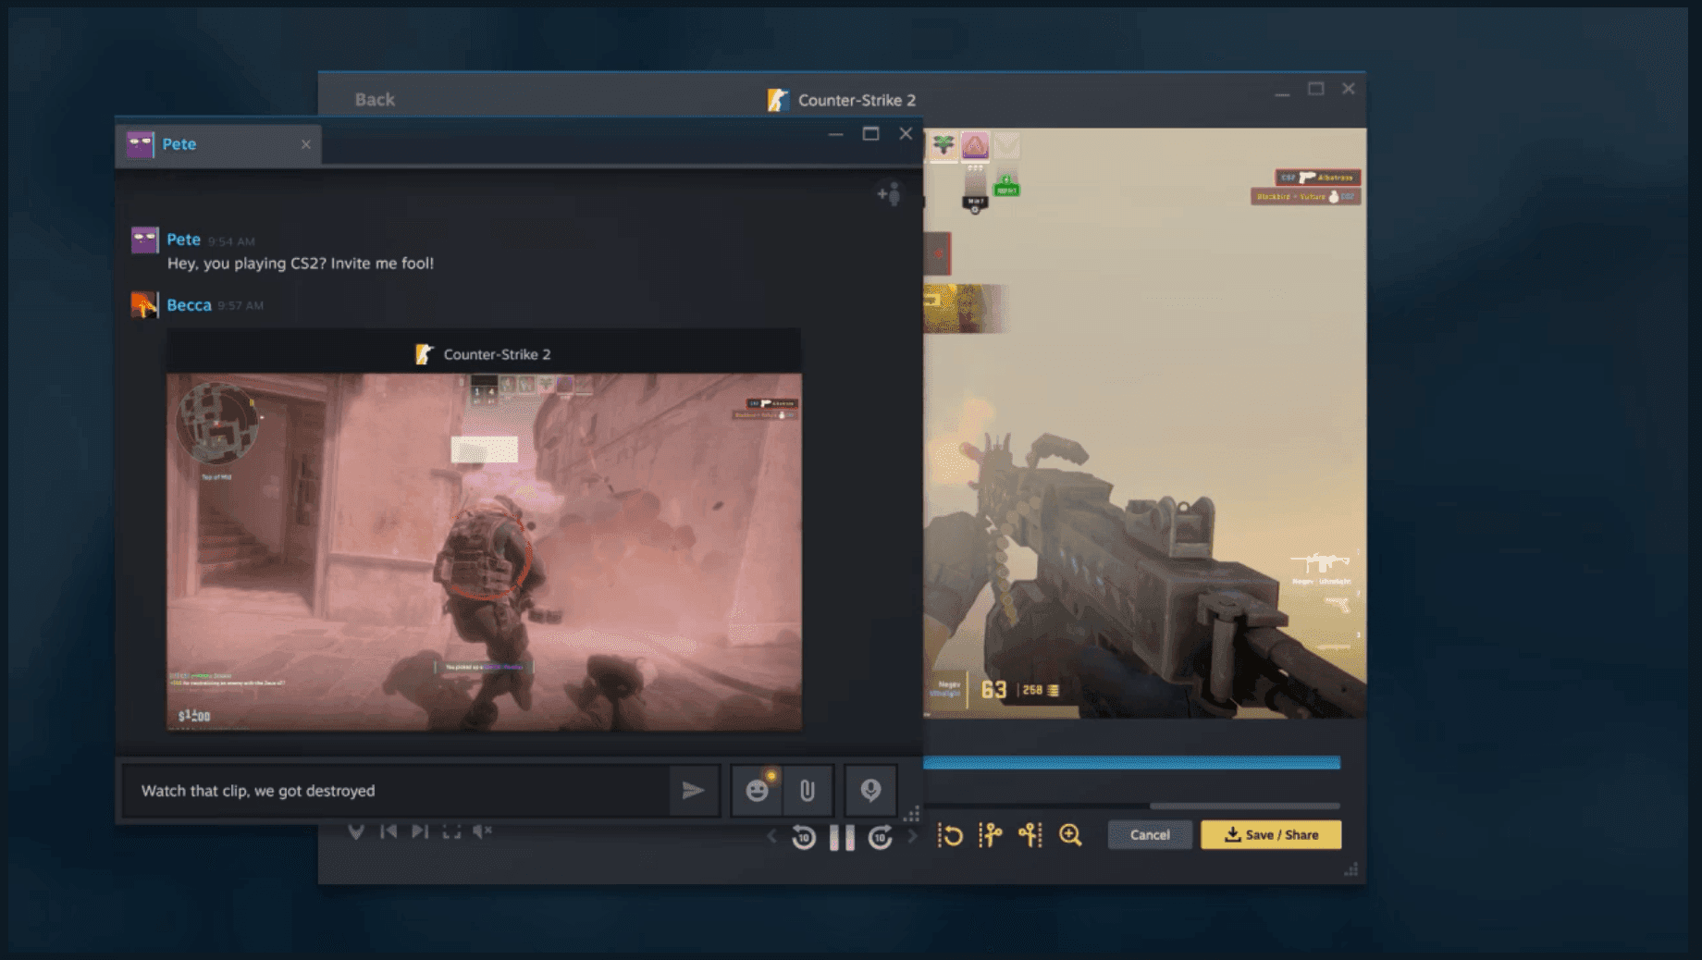This screenshot has height=960, width=1702.
Task: Invite another friend to Pete's chat
Action: [889, 194]
